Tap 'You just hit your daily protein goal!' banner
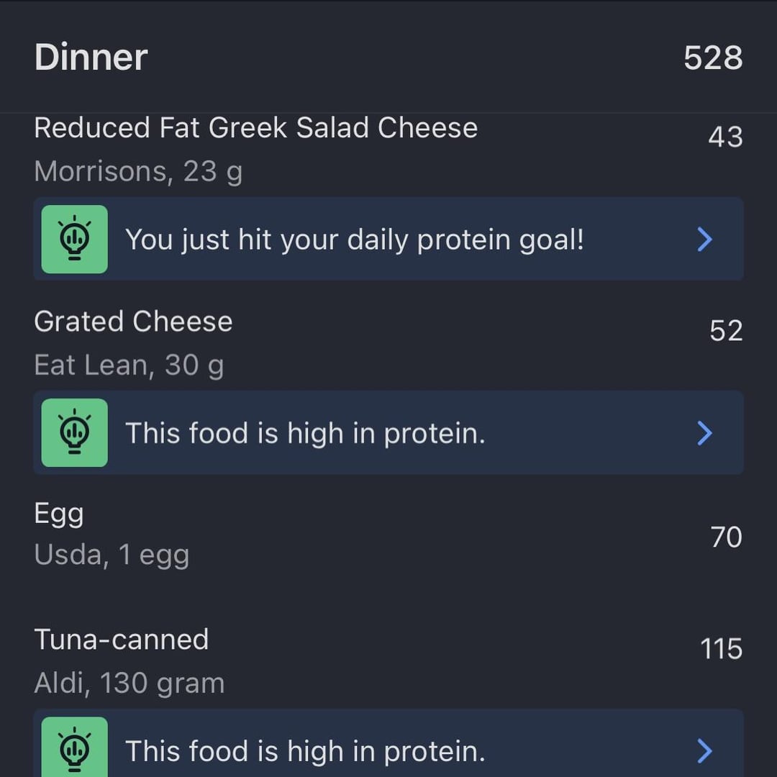Viewport: 777px width, 777px height. [x=388, y=239]
